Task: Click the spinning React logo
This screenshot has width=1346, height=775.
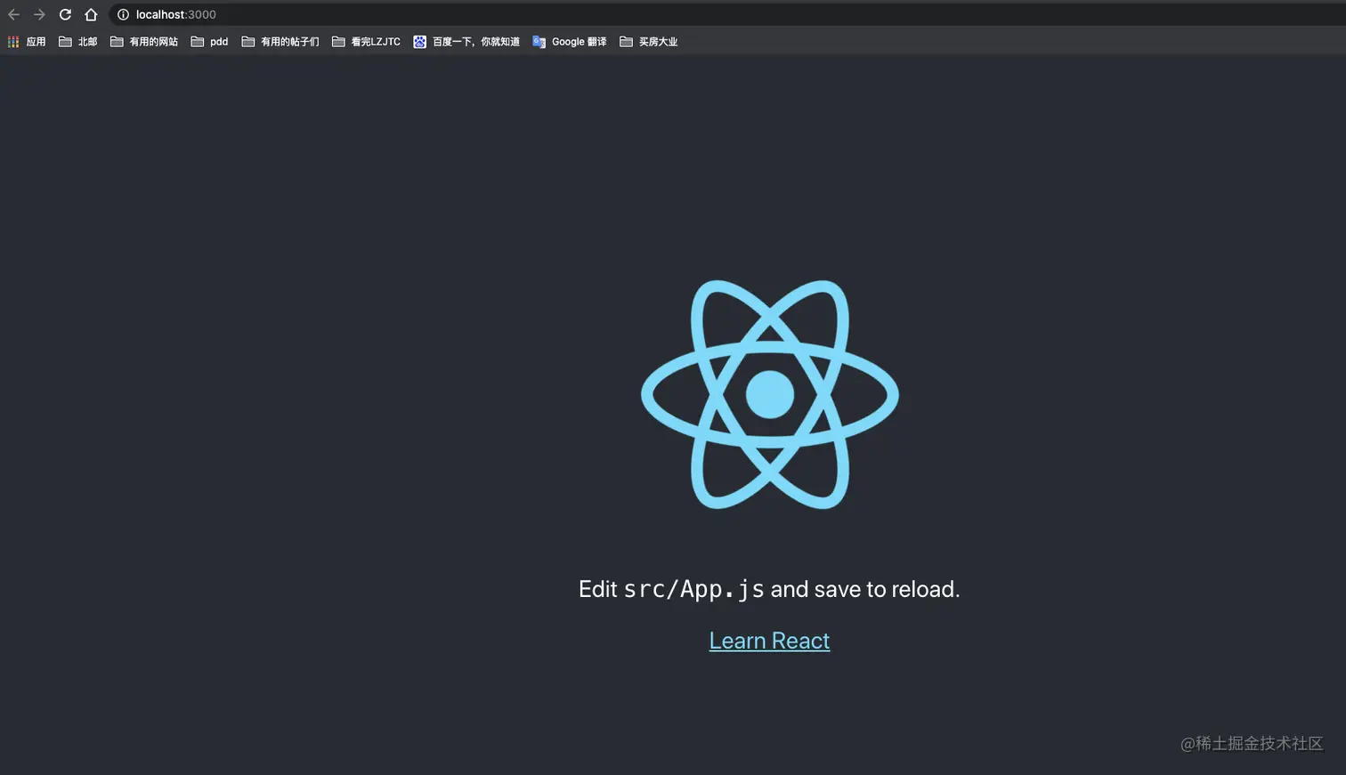Action: coord(769,394)
